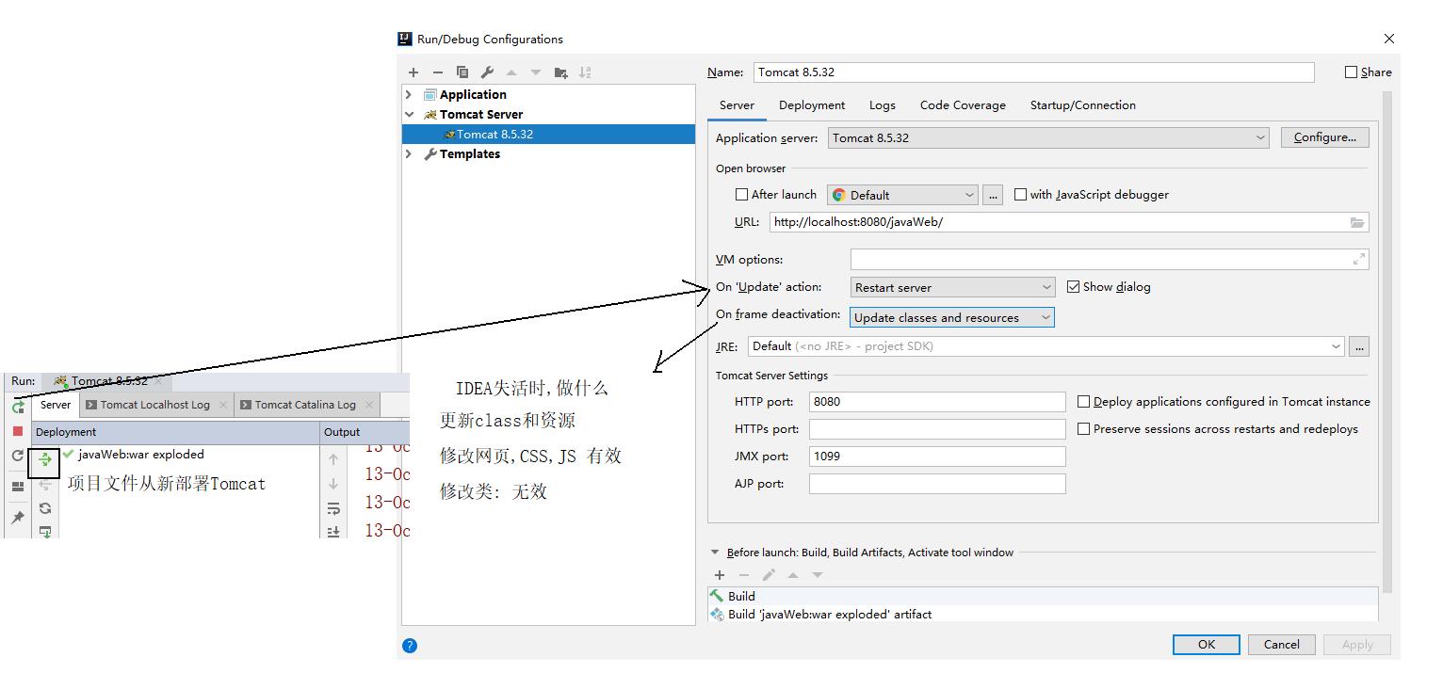Image resolution: width=1443 pixels, height=689 pixels.
Task: Refresh deployment status icon
Action: point(44,508)
